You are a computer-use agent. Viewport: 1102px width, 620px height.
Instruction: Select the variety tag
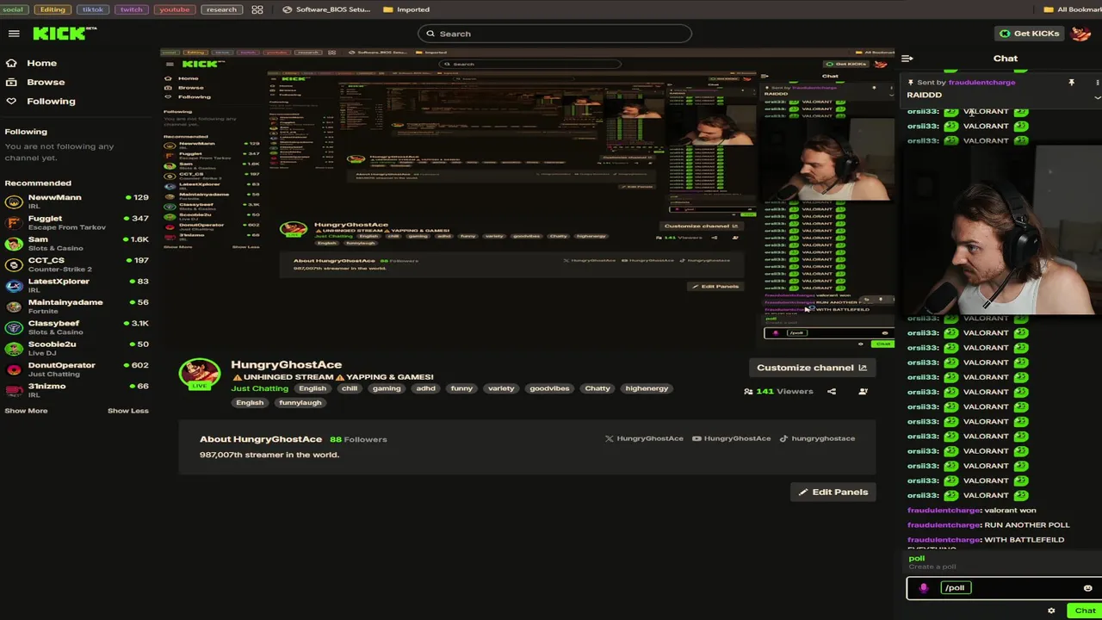point(501,388)
